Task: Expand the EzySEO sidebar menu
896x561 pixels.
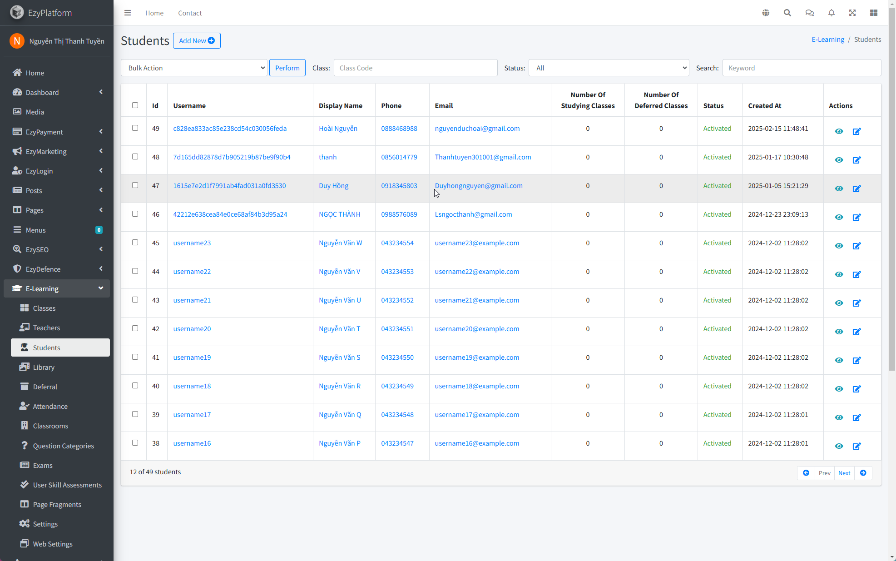Action: coord(57,249)
